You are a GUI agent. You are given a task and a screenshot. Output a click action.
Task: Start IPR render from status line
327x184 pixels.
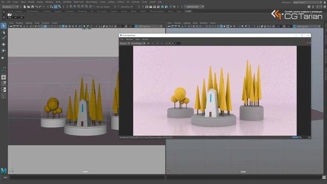155,7
